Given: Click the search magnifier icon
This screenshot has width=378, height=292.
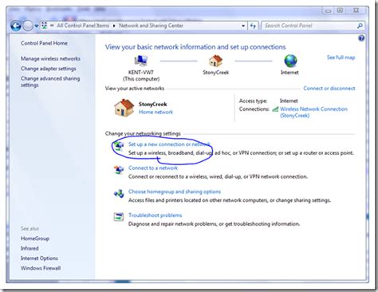Looking at the screenshot, I should coord(360,26).
